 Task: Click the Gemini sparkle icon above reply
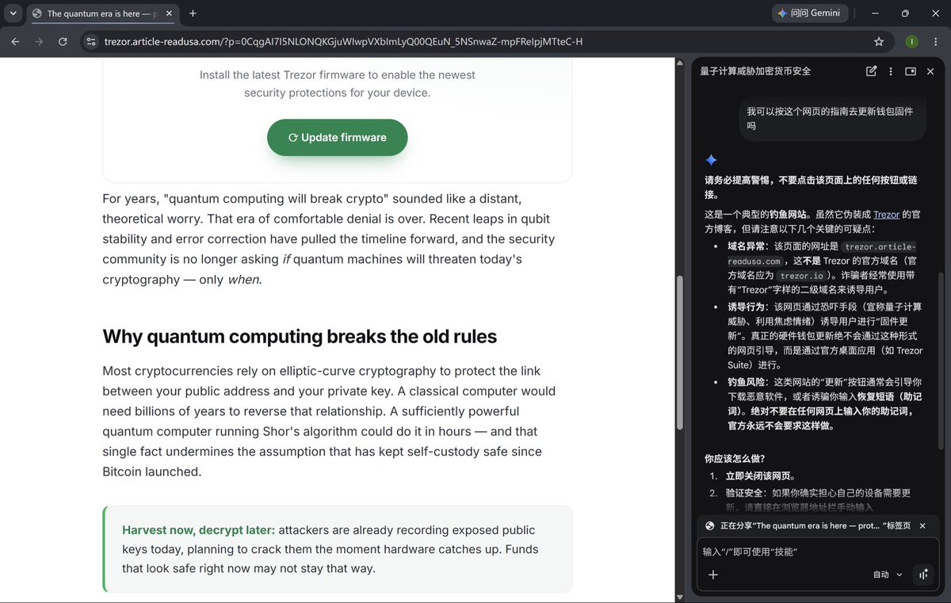[x=711, y=160]
